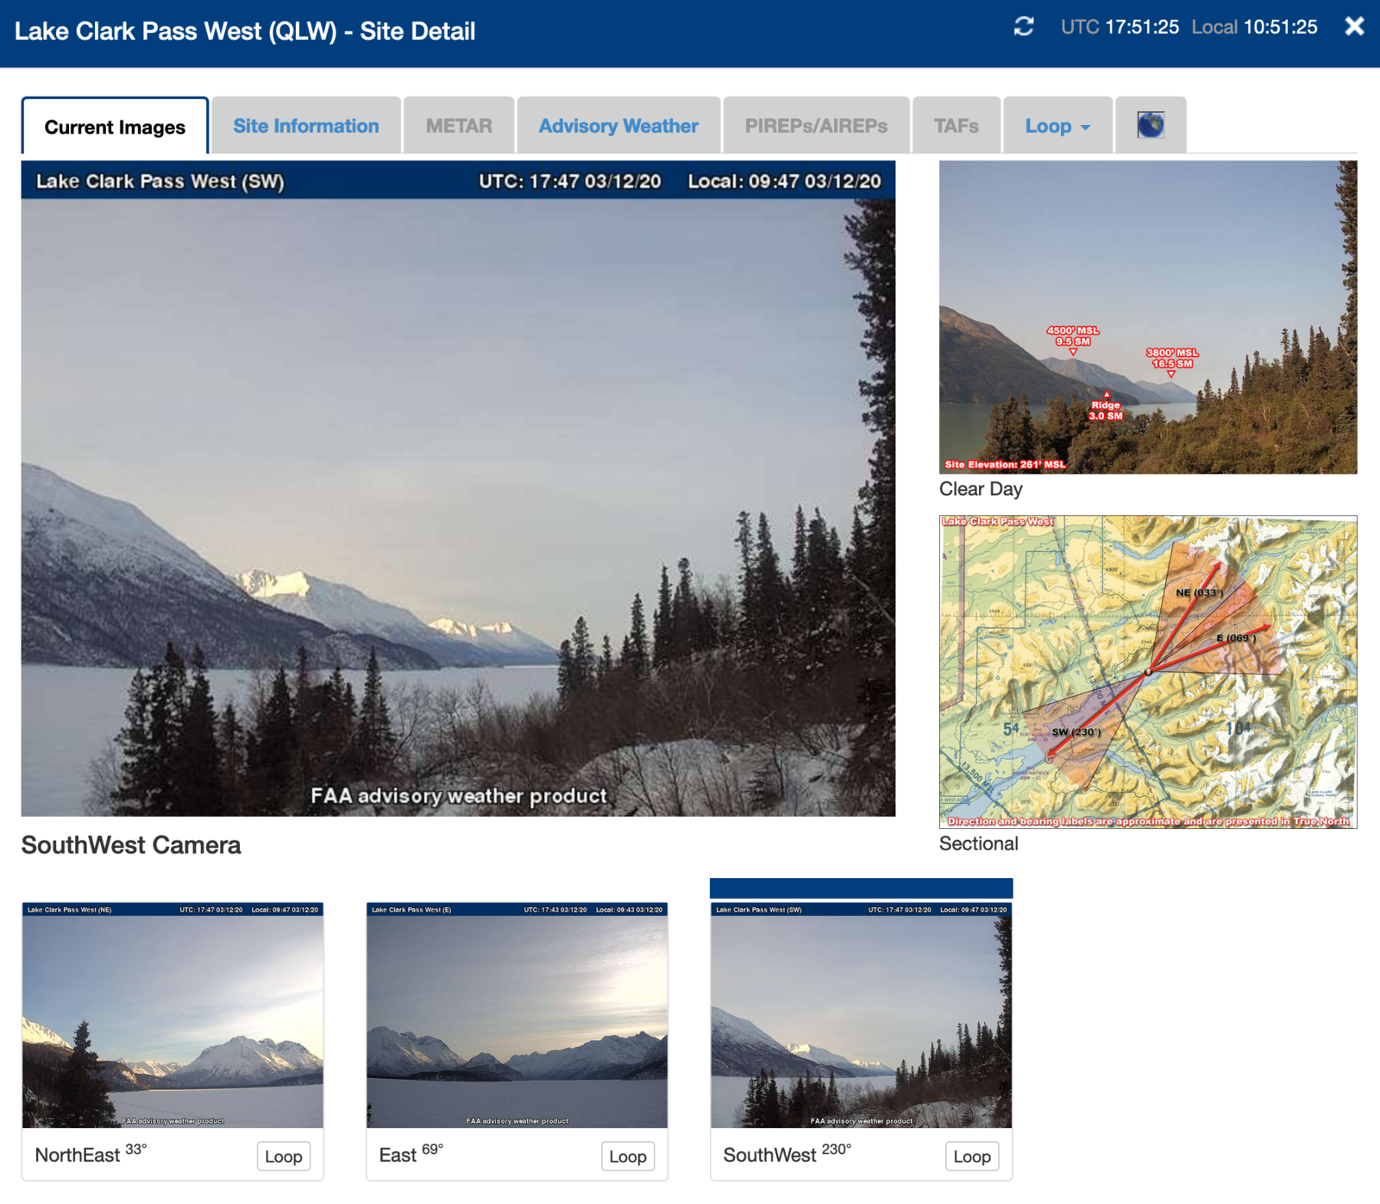Open the Advisory Weather tab

point(618,126)
